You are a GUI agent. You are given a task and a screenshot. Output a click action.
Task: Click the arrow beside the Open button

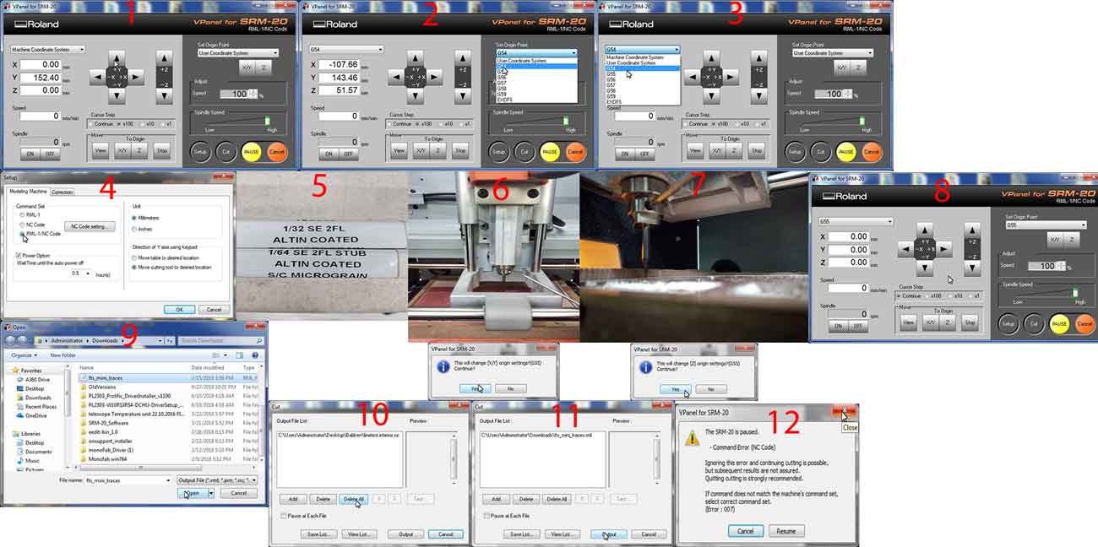point(210,493)
